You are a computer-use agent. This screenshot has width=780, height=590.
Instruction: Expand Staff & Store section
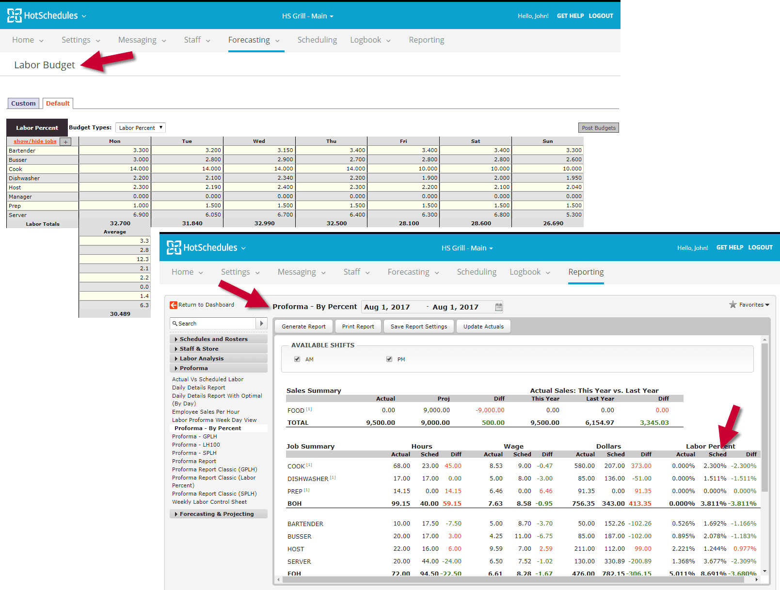tap(218, 349)
